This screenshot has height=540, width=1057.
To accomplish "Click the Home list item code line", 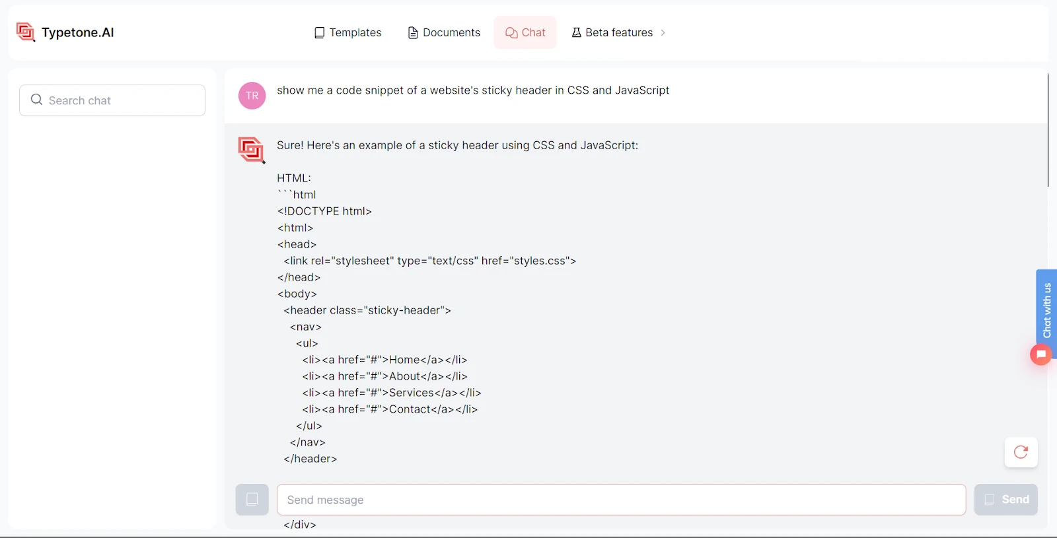I will [x=384, y=360].
